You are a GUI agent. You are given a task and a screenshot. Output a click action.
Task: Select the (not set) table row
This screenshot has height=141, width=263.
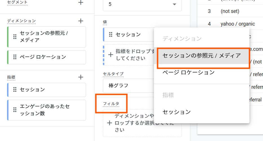click(x=230, y=11)
